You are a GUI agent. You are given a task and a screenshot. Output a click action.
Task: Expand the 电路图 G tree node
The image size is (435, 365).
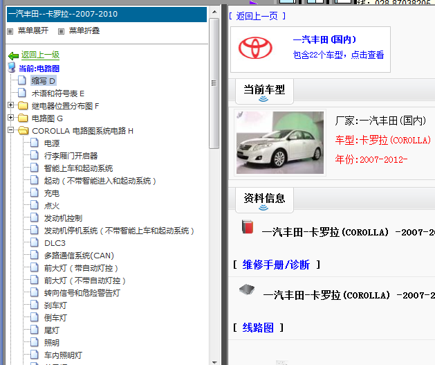point(10,118)
